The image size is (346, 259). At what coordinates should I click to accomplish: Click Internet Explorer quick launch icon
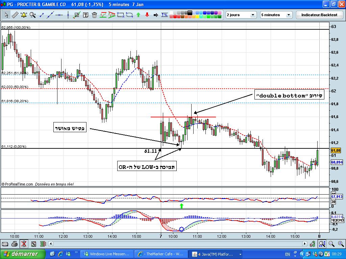point(60,254)
